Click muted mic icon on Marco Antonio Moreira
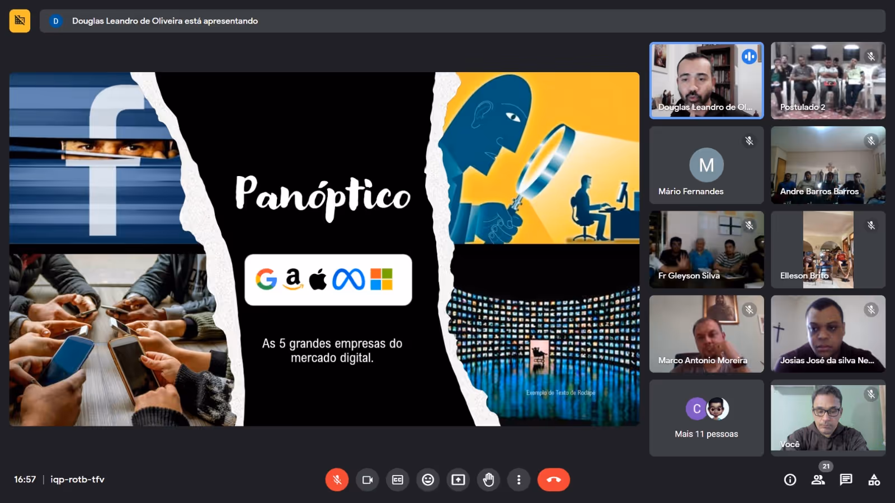The image size is (895, 503). (x=750, y=310)
